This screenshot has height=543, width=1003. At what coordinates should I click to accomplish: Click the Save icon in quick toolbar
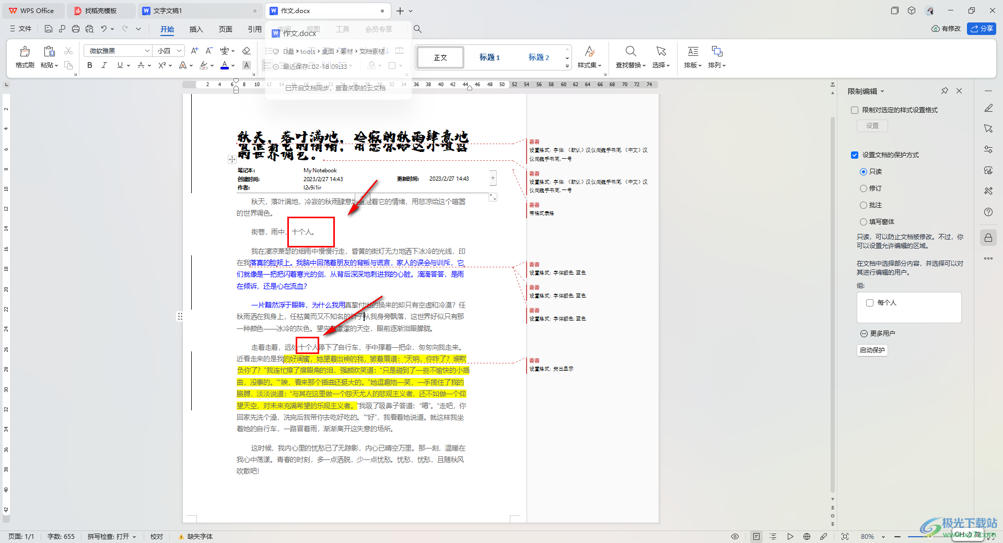pyautogui.click(x=49, y=29)
